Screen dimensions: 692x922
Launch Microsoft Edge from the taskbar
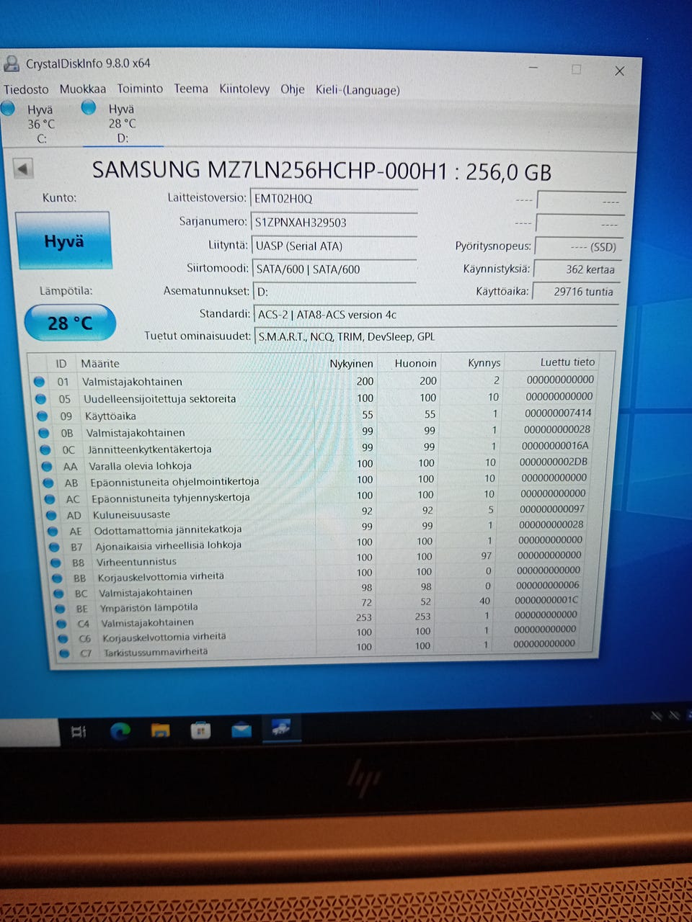point(120,732)
